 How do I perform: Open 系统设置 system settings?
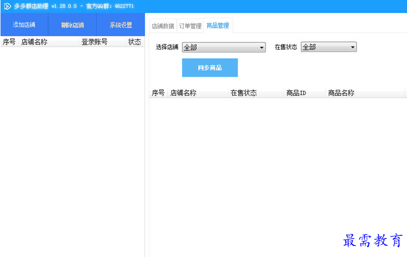(121, 25)
